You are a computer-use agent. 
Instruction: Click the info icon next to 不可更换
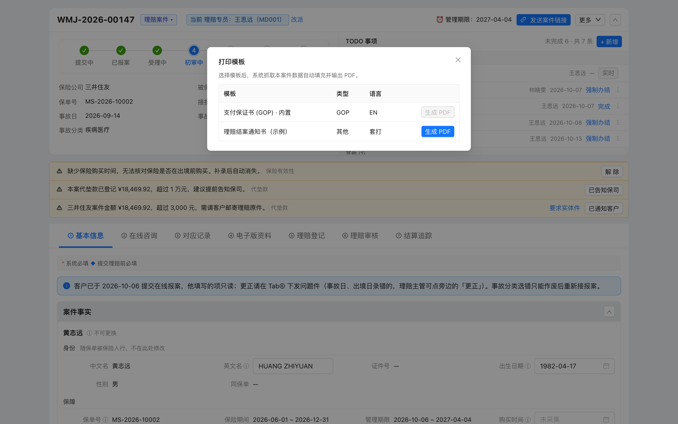(x=89, y=333)
